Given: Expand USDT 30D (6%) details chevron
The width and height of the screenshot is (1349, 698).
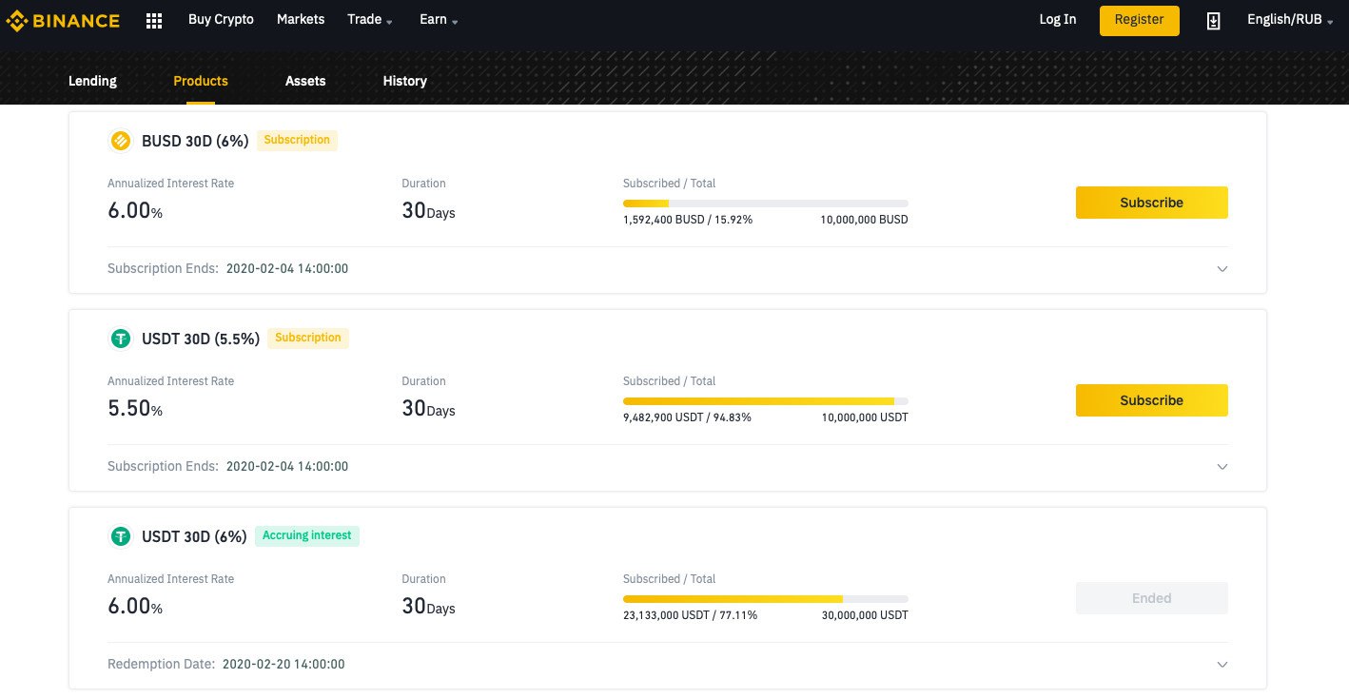Looking at the screenshot, I should 1222,665.
